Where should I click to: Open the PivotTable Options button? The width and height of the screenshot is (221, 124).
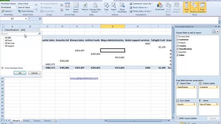[8, 11]
